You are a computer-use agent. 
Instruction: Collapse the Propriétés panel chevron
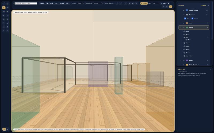[x=211, y=69]
